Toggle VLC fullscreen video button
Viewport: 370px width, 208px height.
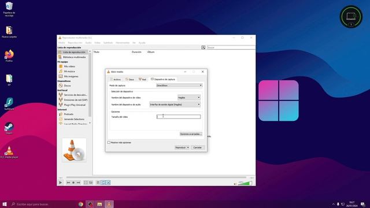point(86,183)
